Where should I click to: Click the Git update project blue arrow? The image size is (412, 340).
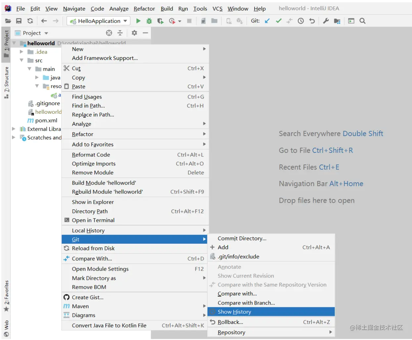click(x=267, y=21)
